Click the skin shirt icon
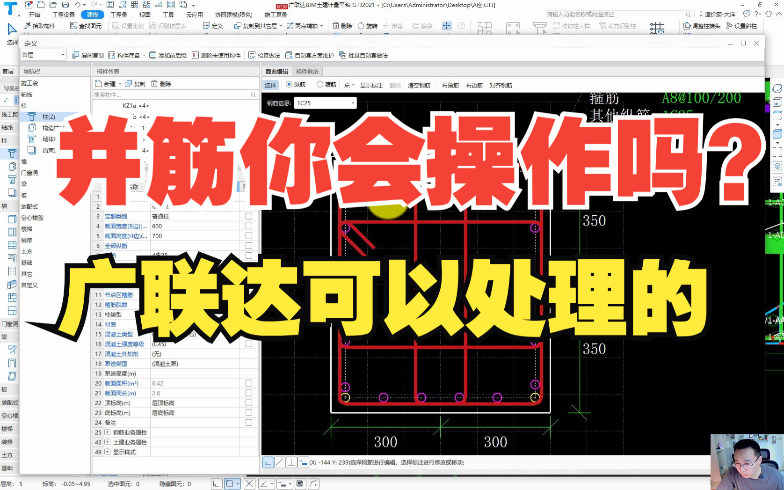The width and height of the screenshot is (784, 490). (769, 14)
